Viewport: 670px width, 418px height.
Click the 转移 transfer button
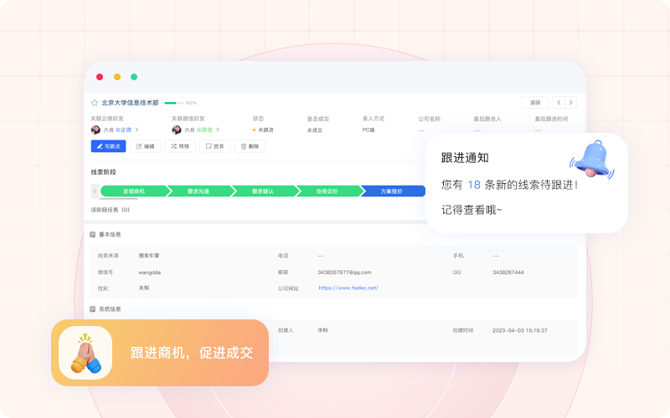coord(179,145)
